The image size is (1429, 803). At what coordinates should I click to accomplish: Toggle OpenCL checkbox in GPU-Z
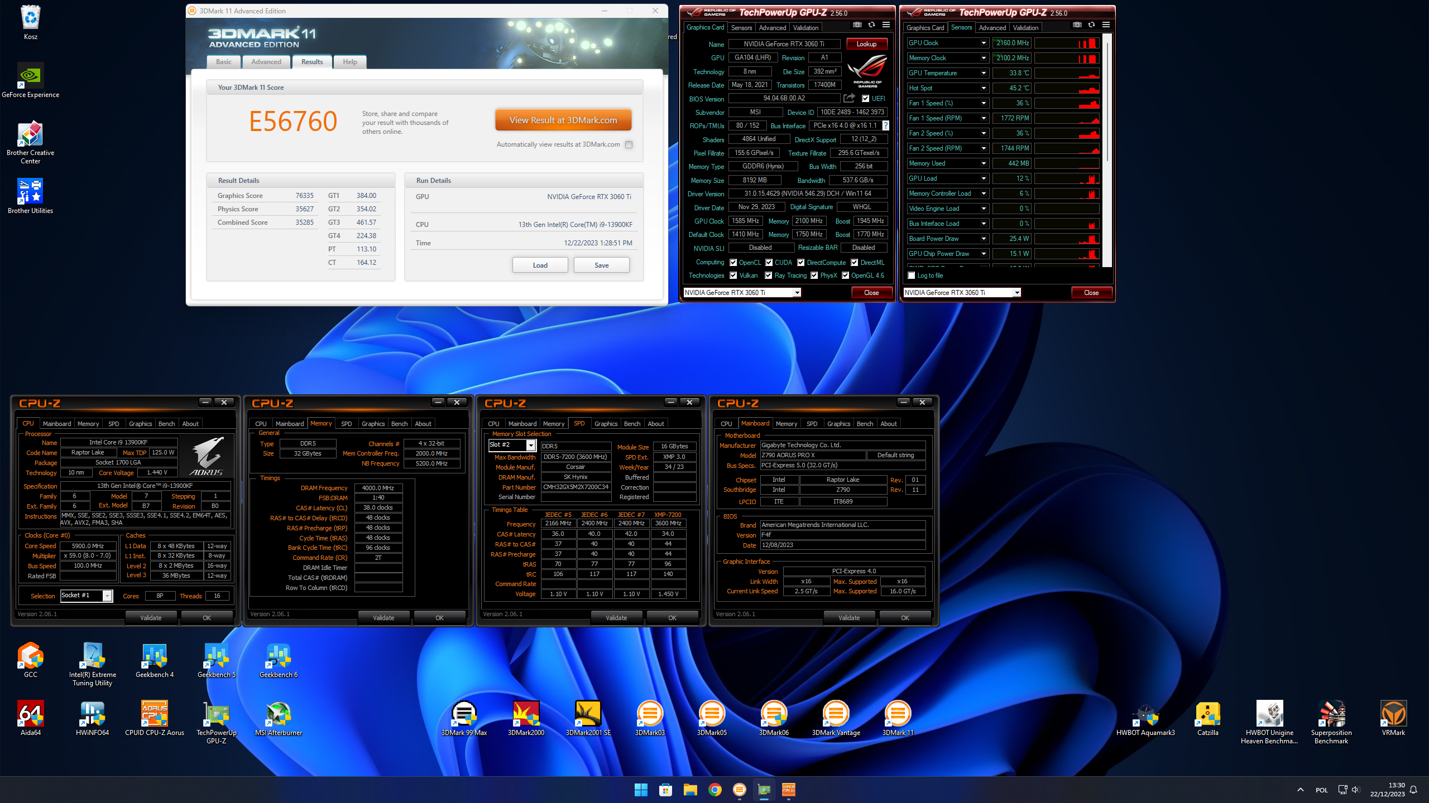[733, 263]
